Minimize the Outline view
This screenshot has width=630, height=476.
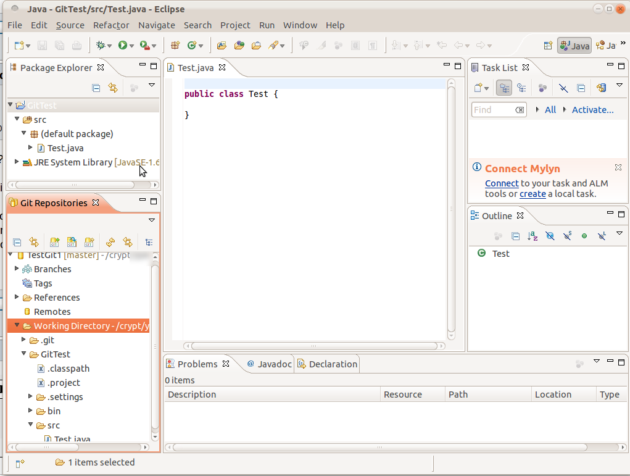tap(610, 214)
